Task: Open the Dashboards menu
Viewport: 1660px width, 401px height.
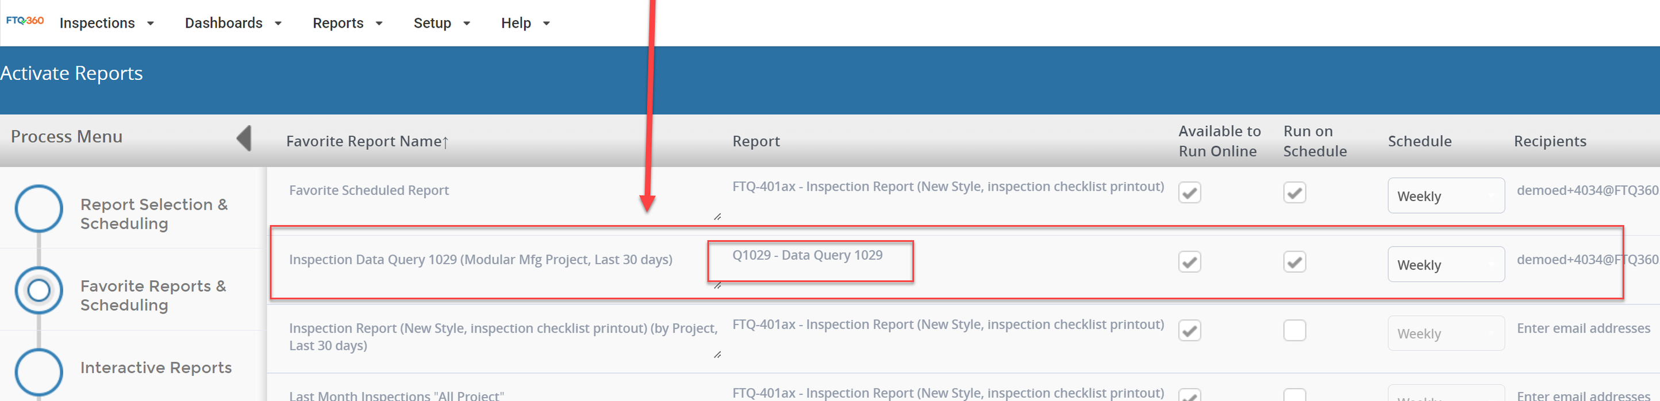Action: (233, 23)
